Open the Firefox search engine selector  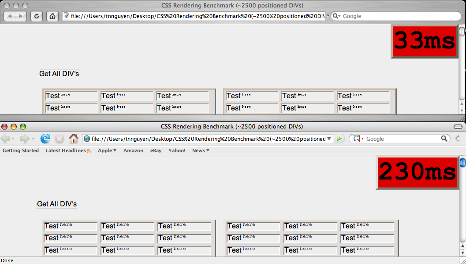pyautogui.click(x=358, y=139)
